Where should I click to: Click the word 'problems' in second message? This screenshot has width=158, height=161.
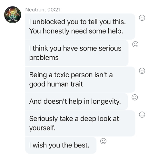(44, 58)
